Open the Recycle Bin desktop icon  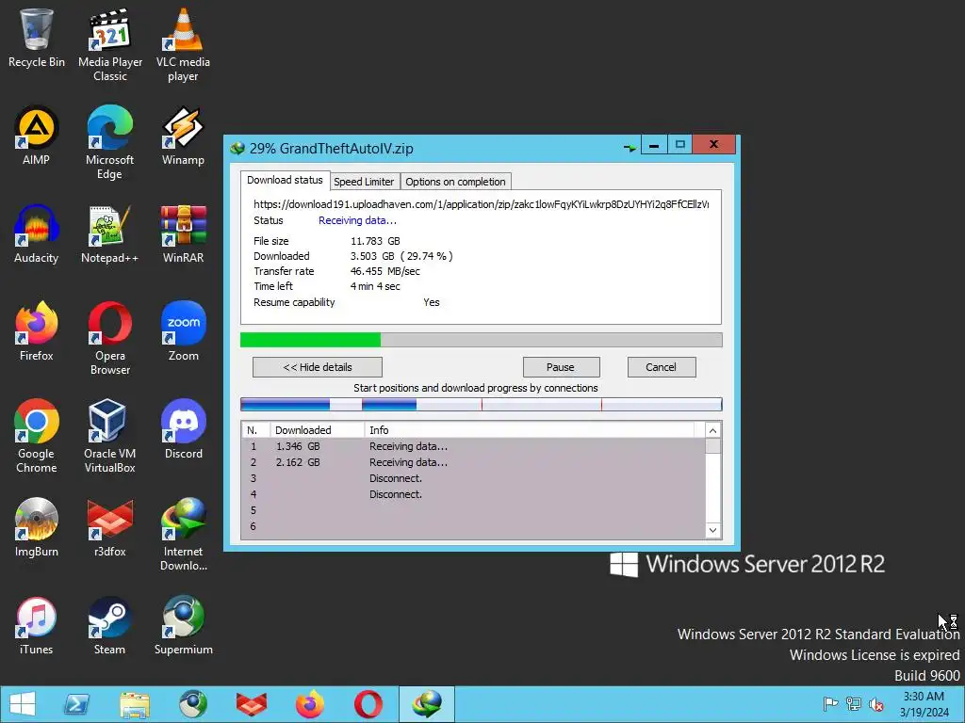click(37, 38)
